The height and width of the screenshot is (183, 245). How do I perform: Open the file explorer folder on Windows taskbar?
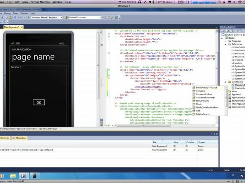[x=13, y=176]
